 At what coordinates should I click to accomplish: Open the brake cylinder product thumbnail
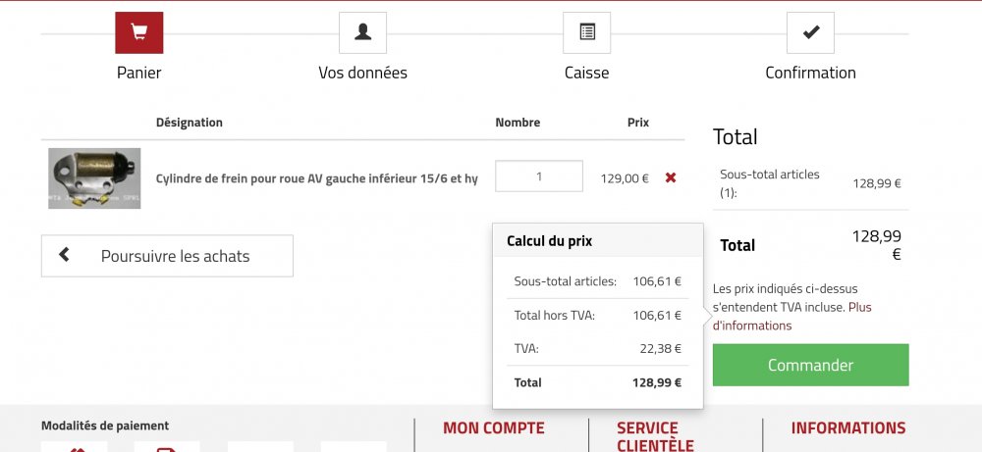(94, 178)
